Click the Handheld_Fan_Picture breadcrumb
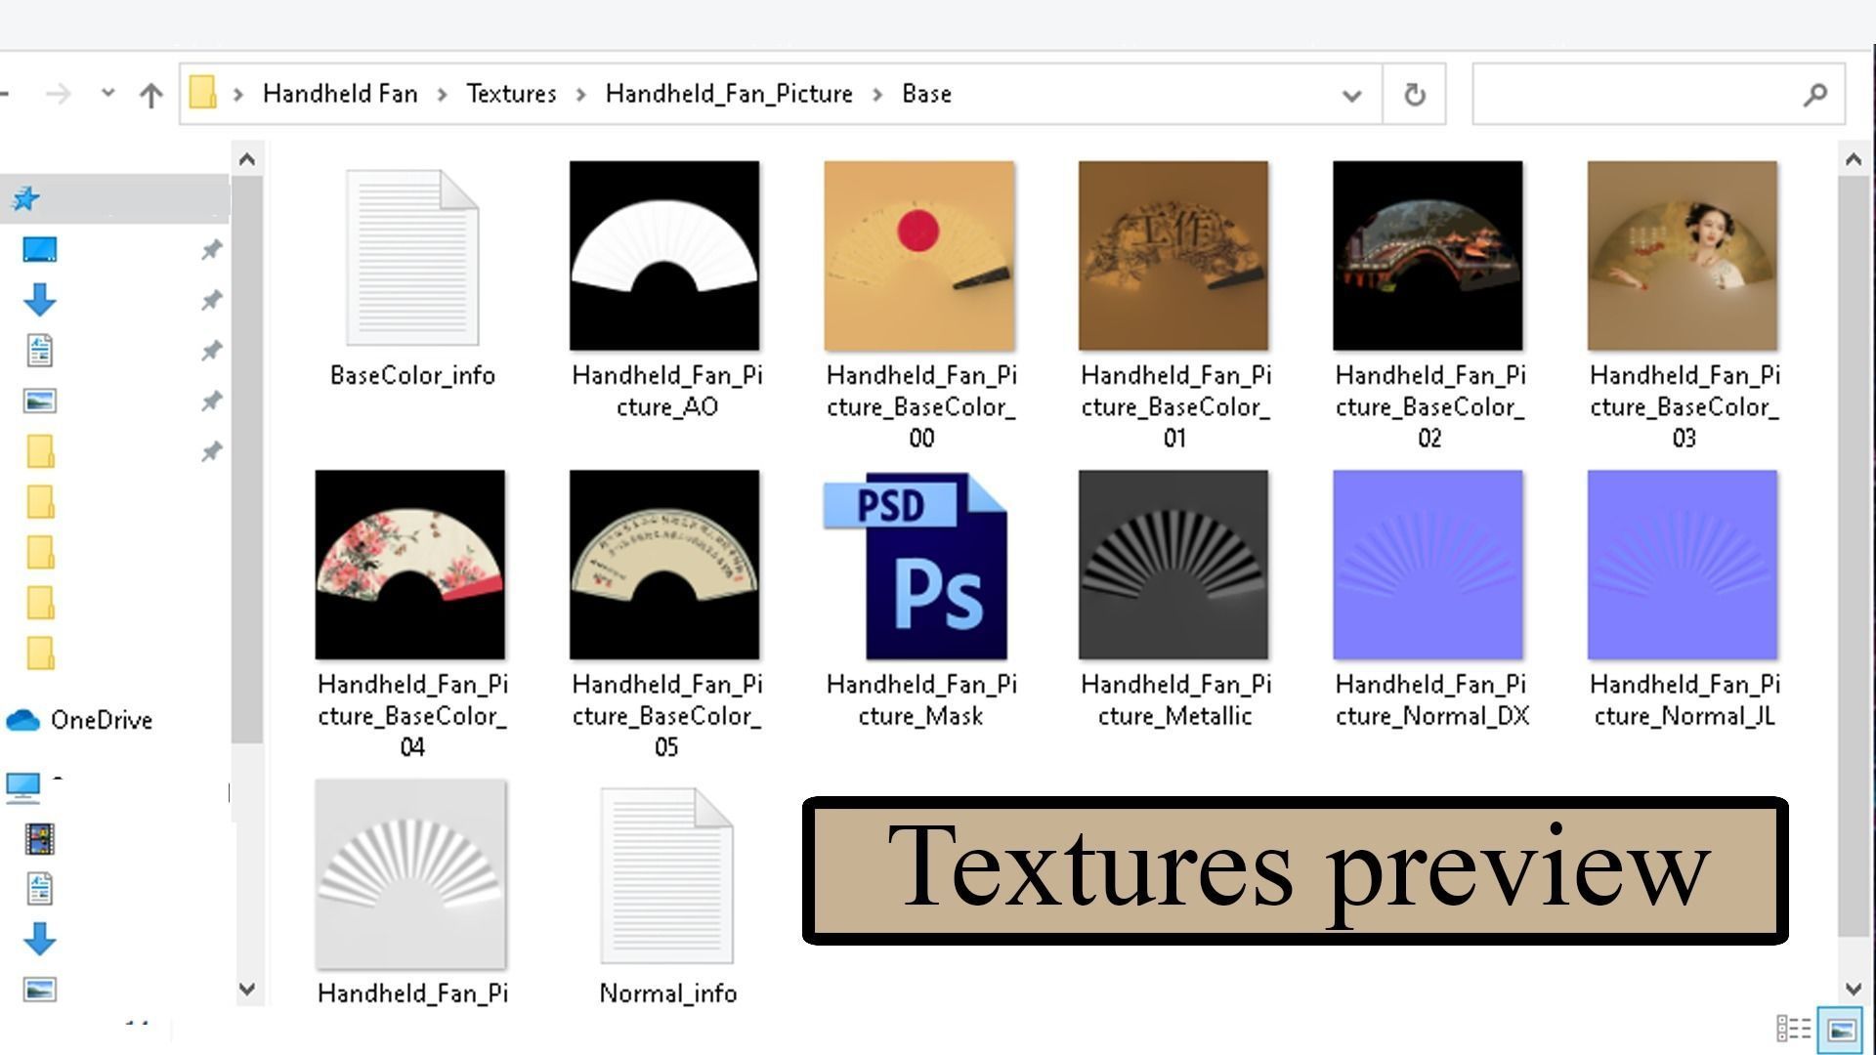The image size is (1876, 1055). pyautogui.click(x=729, y=94)
